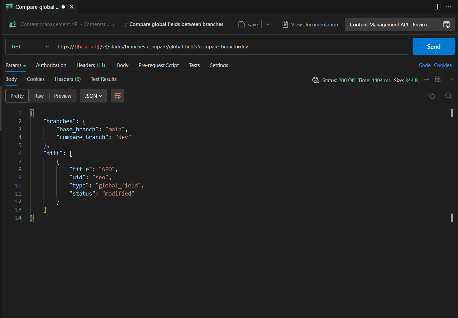This screenshot has width=458, height=318.
Task: Switch to the Preview view
Action: pyautogui.click(x=63, y=96)
